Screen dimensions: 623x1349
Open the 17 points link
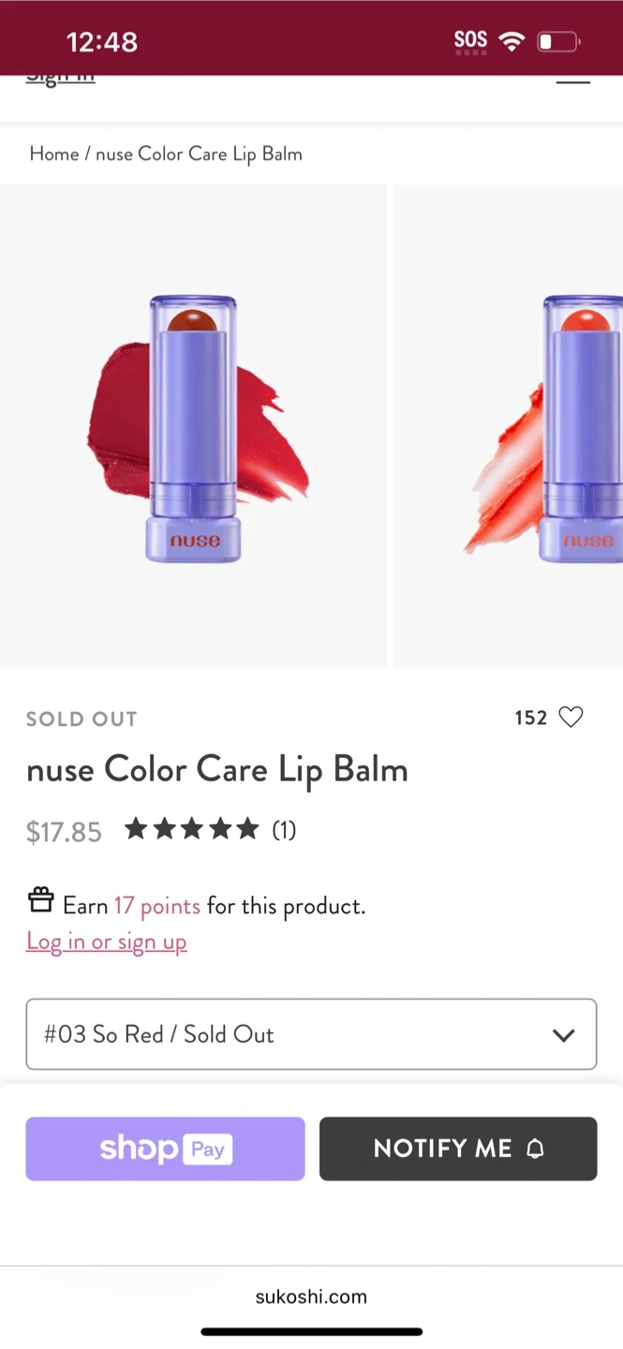[156, 906]
